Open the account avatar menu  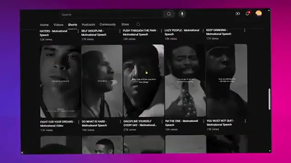tap(259, 13)
